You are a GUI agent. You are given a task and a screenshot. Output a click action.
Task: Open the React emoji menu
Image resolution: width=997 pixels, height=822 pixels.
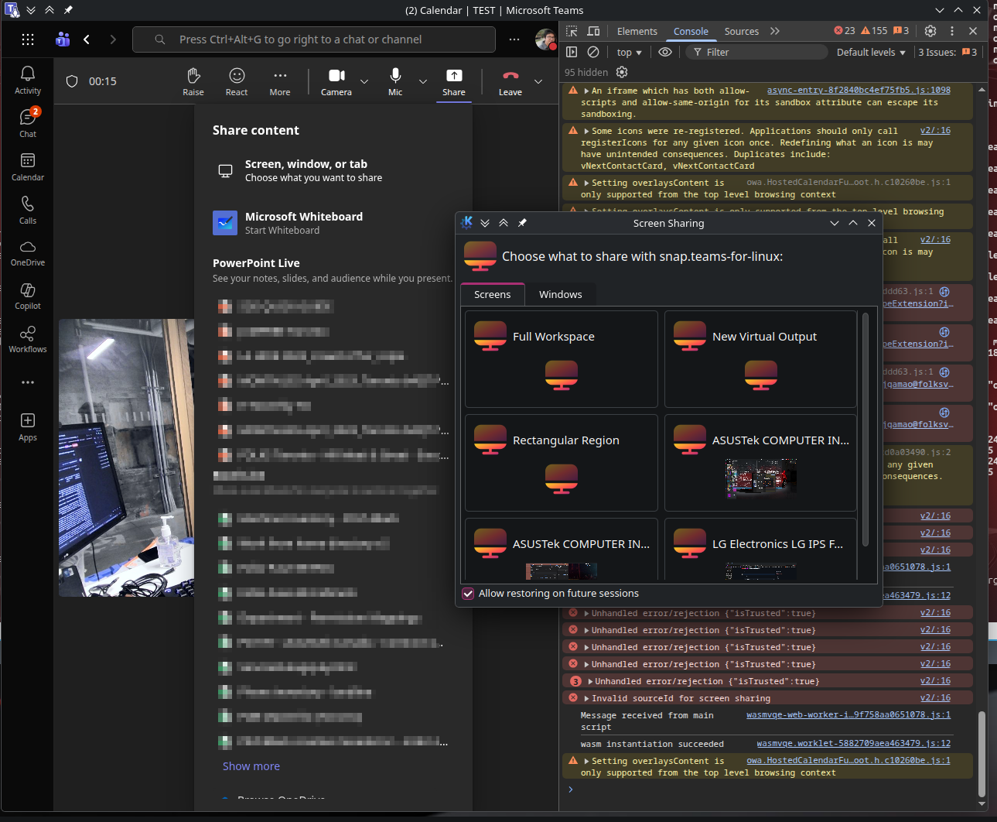point(237,80)
